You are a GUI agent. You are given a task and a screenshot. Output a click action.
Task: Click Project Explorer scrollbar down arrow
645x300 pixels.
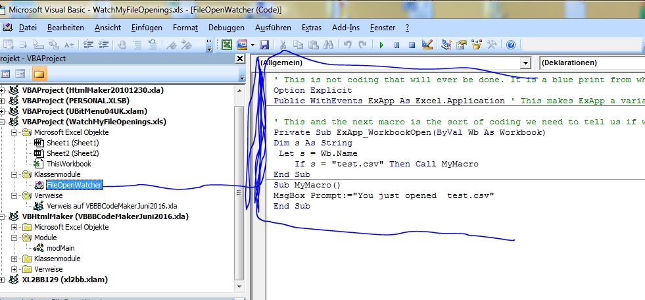[239, 286]
